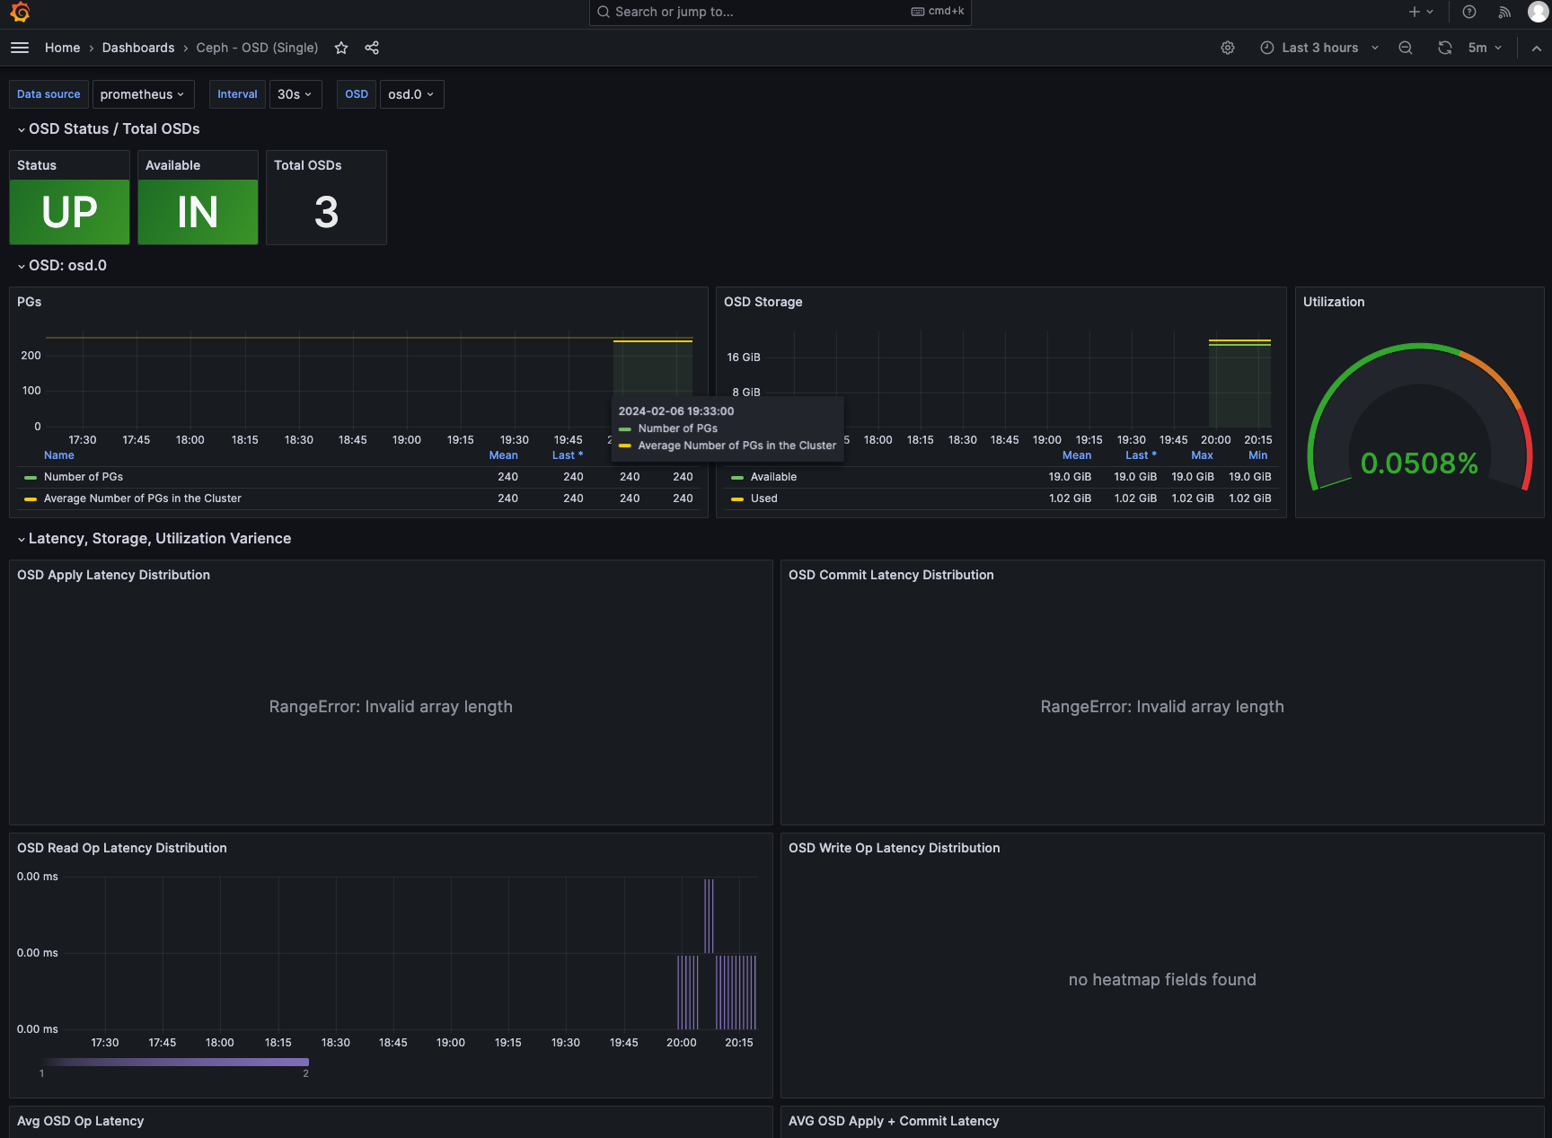The height and width of the screenshot is (1138, 1552).
Task: Click the Status panel title
Action: (x=37, y=165)
